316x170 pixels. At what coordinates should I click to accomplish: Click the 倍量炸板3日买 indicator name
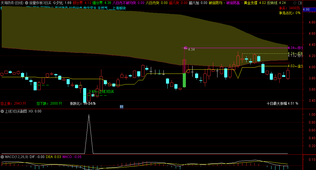tap(40, 3)
